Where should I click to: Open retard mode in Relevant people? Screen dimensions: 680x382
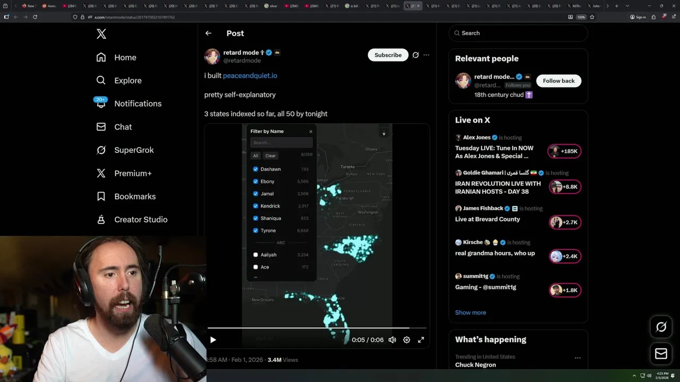coord(494,76)
